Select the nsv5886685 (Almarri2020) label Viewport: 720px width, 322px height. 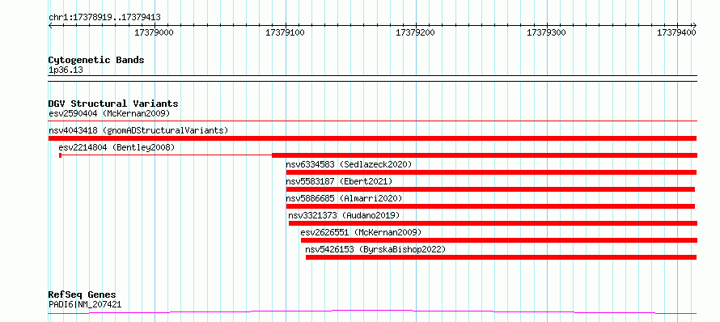[x=344, y=198]
